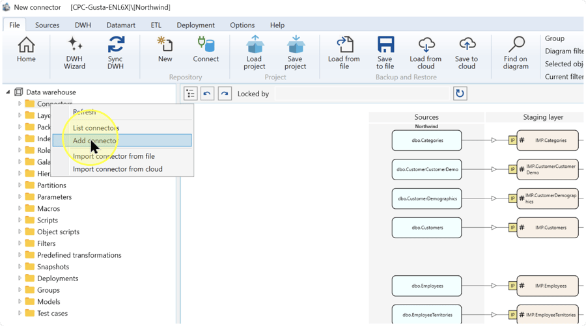Click the Test cases folder icon
This screenshot has height=326, width=586.
pyautogui.click(x=29, y=313)
